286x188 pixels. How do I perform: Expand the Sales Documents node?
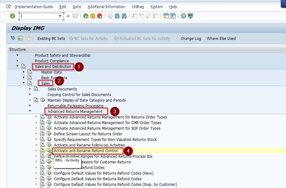[30, 89]
